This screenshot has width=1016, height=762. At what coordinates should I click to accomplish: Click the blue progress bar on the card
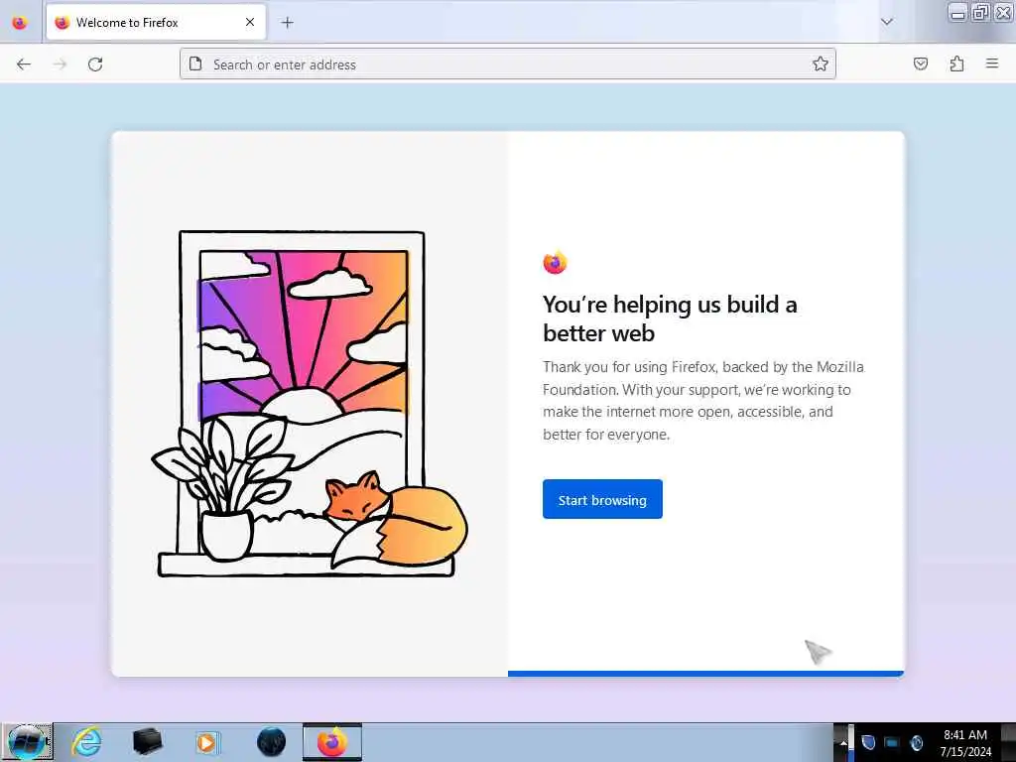[x=705, y=674]
